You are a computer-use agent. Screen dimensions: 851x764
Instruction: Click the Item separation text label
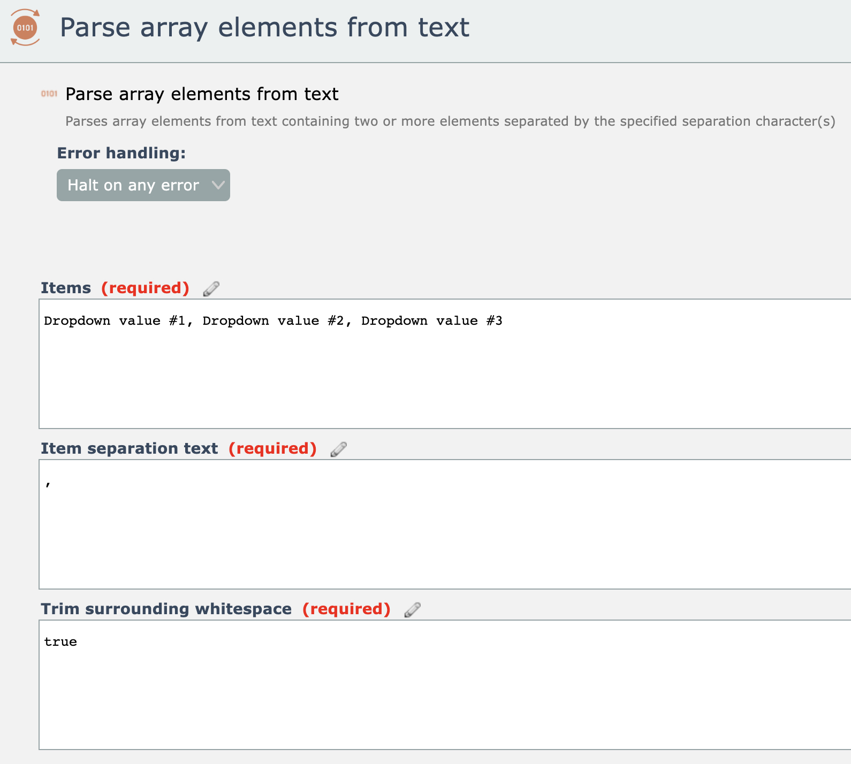pos(129,448)
